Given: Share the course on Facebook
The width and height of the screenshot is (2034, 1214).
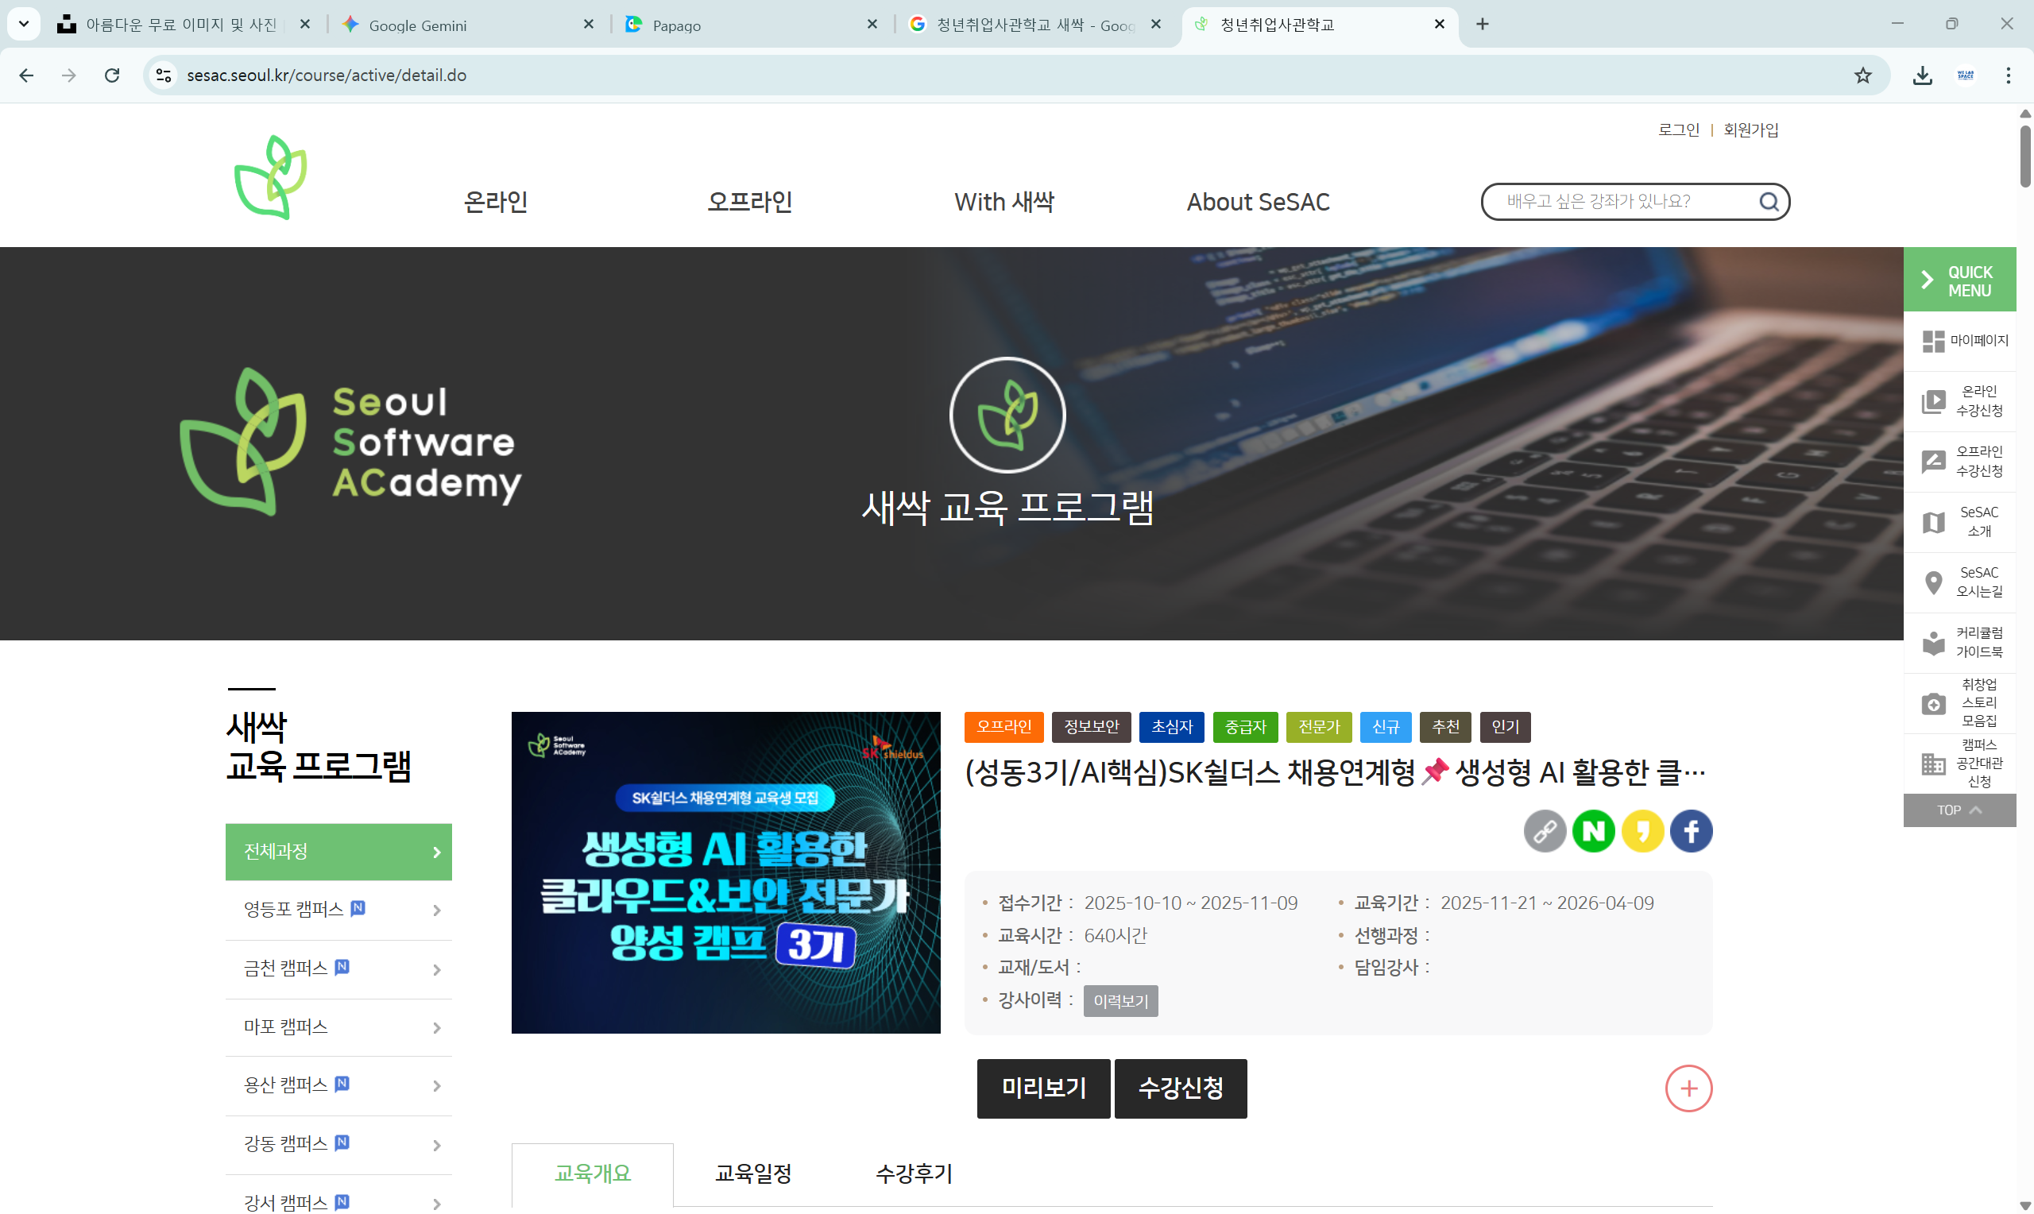Looking at the screenshot, I should tap(1691, 830).
